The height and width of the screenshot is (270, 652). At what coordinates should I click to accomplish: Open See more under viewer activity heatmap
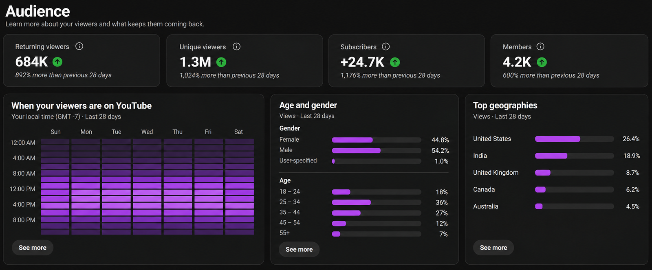coord(33,248)
